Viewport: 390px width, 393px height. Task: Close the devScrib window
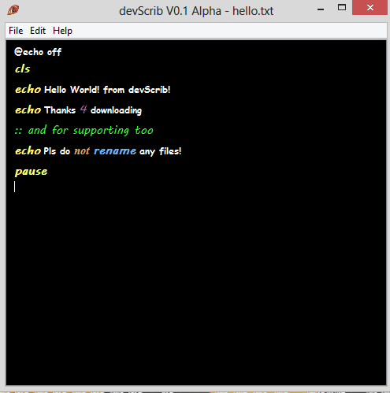pos(370,8)
